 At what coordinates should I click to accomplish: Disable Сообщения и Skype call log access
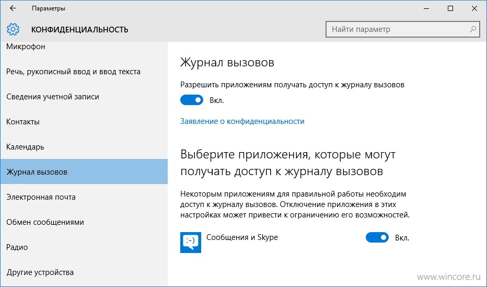pyautogui.click(x=377, y=238)
